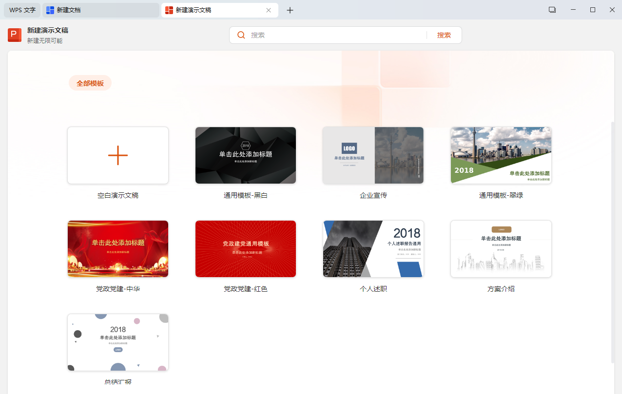
Task: Open the 方案介绍 template thumbnail
Action: [x=501, y=249]
